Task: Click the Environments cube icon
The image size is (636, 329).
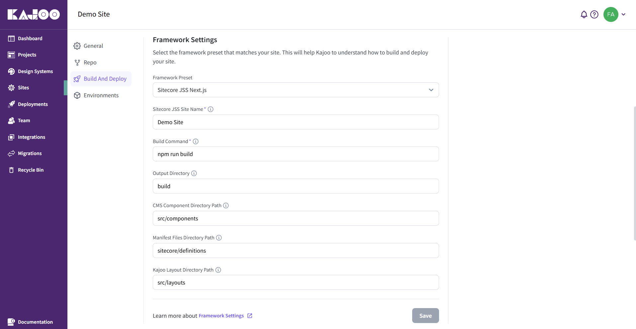Action: coord(77,95)
